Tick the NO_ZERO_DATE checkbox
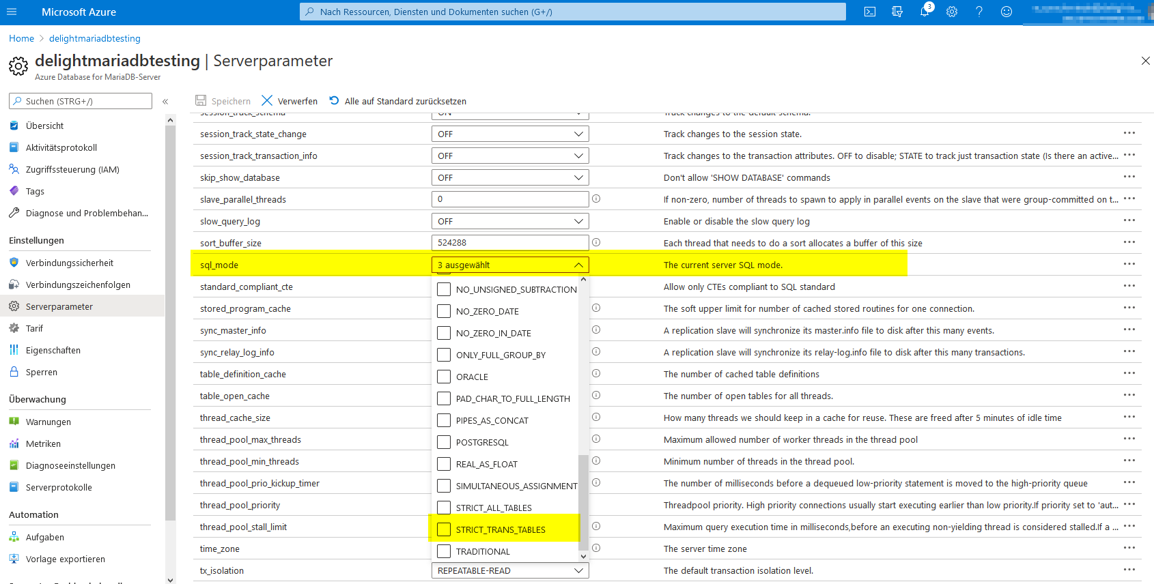 pyautogui.click(x=444, y=311)
